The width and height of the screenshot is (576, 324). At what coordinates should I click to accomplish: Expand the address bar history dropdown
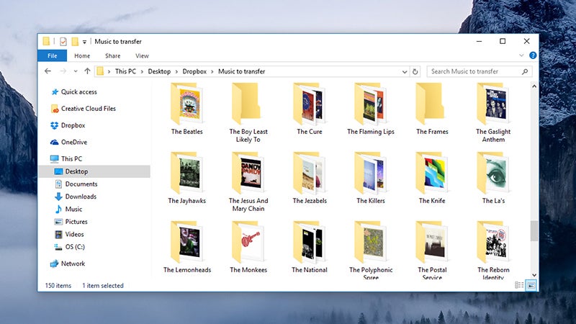coord(405,71)
